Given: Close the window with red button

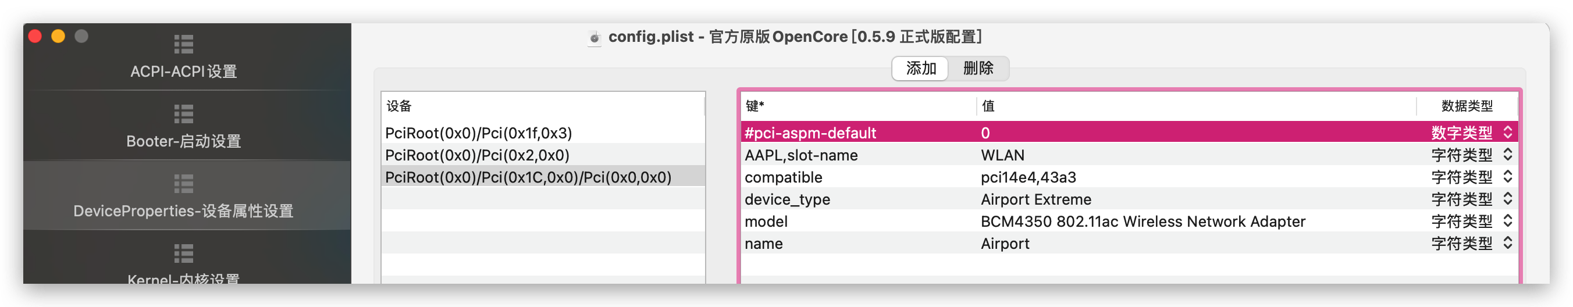Looking at the screenshot, I should point(35,36).
